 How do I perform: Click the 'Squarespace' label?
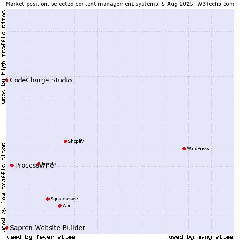pos(64,199)
